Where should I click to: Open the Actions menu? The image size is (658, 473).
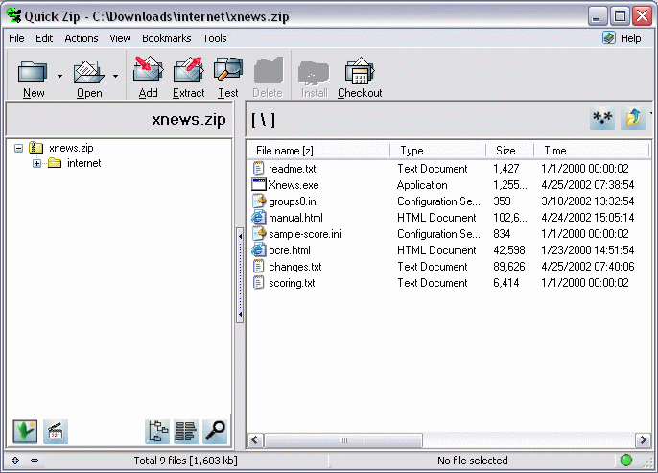click(x=82, y=38)
